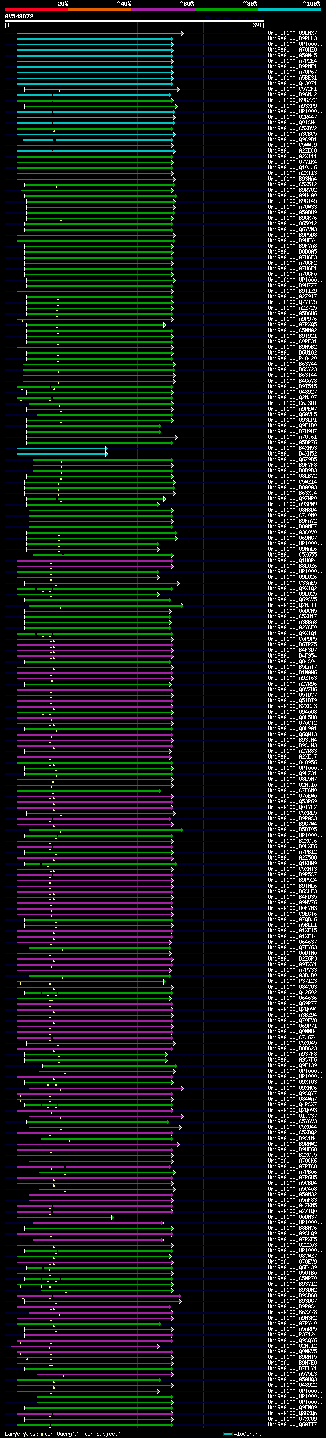Select hit label UniRef100_B9RLL3

(x=292, y=39)
